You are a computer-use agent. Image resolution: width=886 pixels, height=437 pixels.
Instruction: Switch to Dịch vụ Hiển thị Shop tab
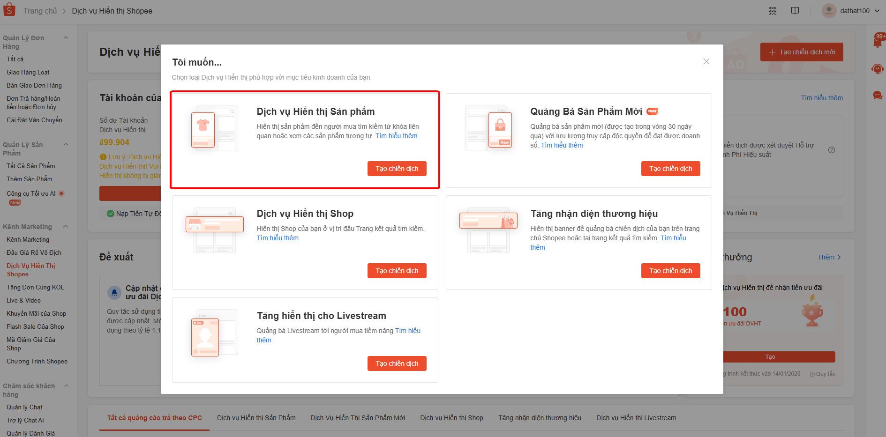pos(451,418)
